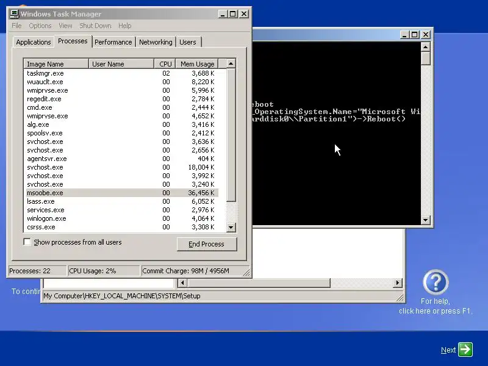Click the Processes: 22 status bar entry

(37, 271)
